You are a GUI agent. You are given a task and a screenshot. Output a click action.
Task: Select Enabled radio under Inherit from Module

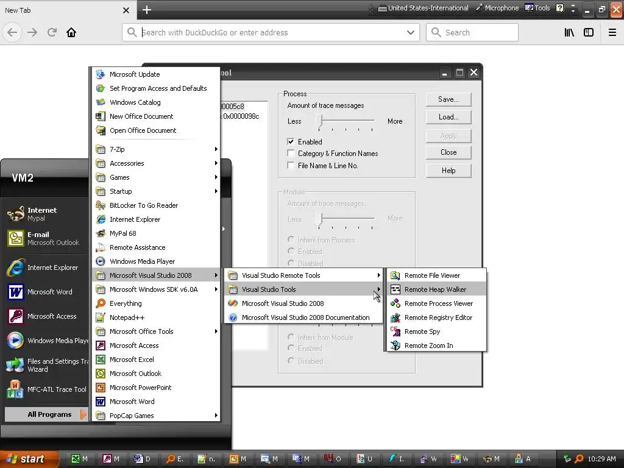[x=291, y=348]
